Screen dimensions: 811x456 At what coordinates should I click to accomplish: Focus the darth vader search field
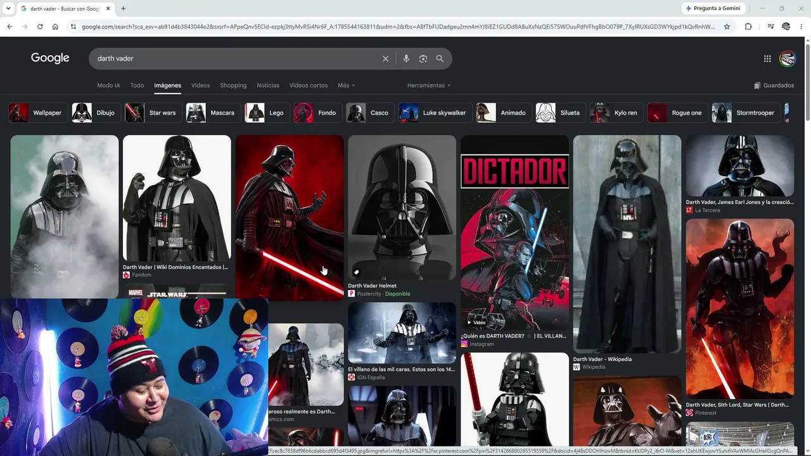point(234,58)
